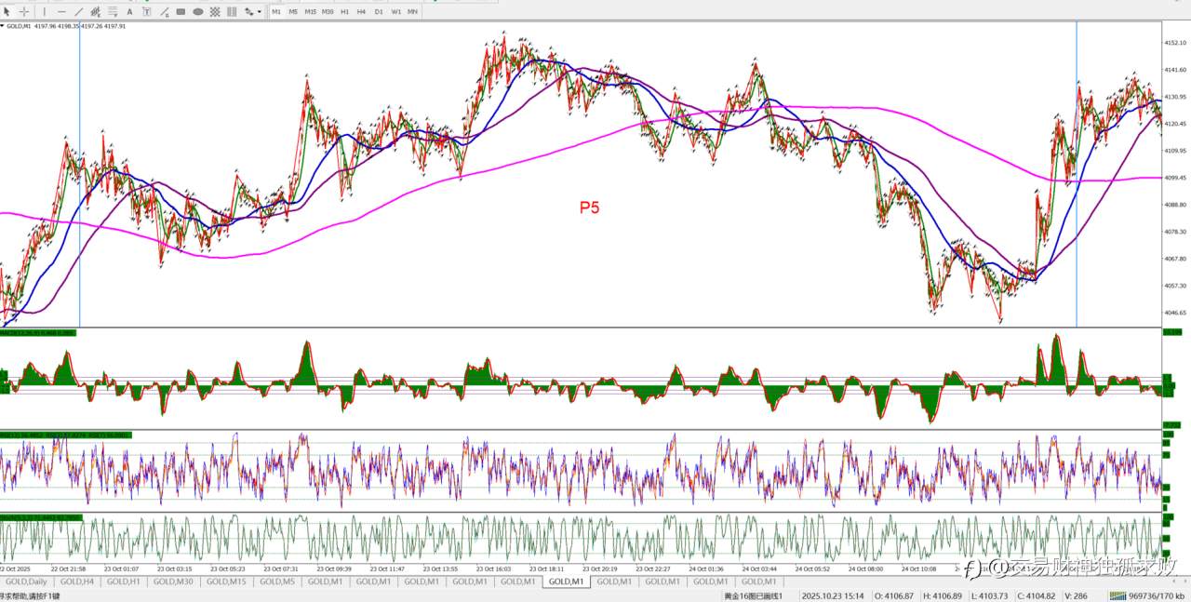This screenshot has width=1191, height=602.
Task: Click the ellipse shape tool
Action: pyautogui.click(x=198, y=12)
